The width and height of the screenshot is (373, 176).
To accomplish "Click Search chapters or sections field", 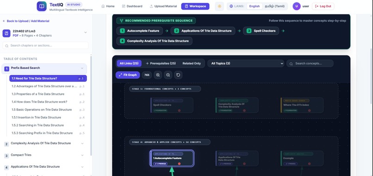I will [x=45, y=46].
